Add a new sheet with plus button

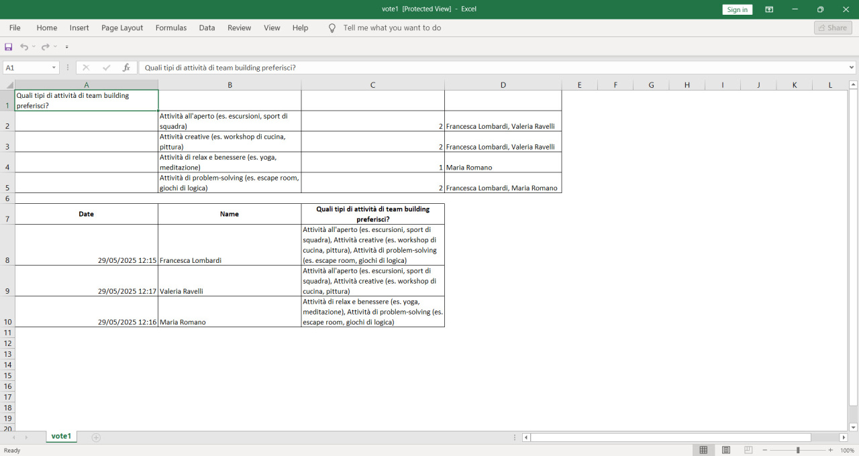tap(96, 437)
